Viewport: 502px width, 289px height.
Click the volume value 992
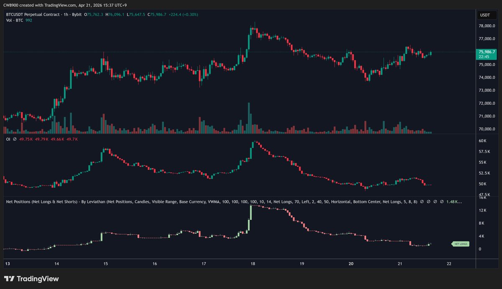30,20
